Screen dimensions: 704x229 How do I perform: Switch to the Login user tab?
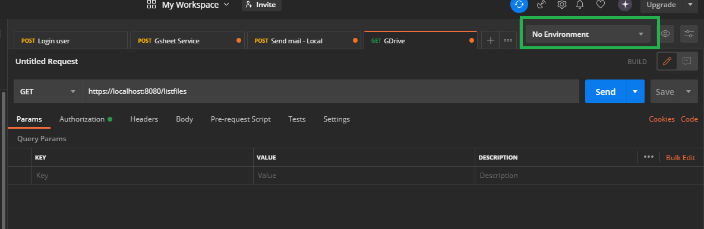click(71, 40)
